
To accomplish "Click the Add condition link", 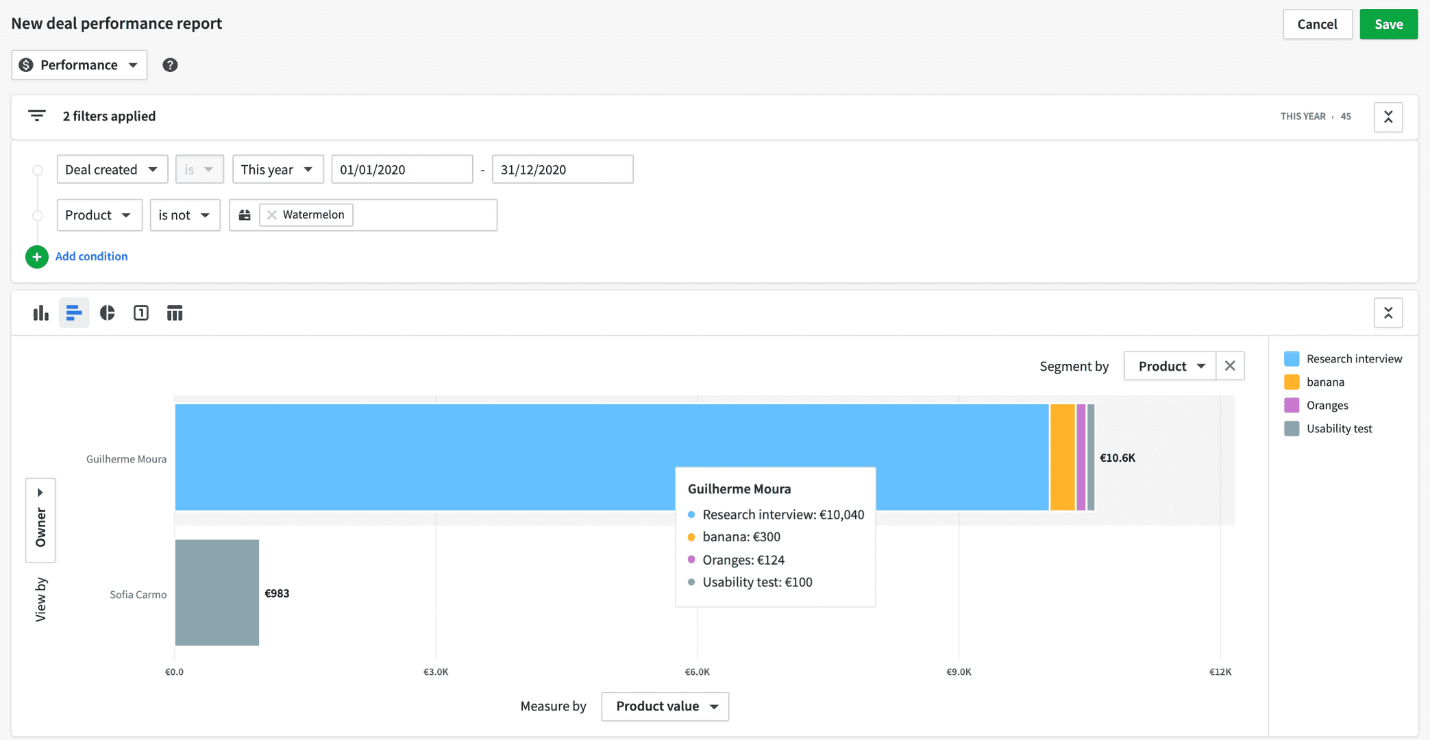I will (x=91, y=256).
